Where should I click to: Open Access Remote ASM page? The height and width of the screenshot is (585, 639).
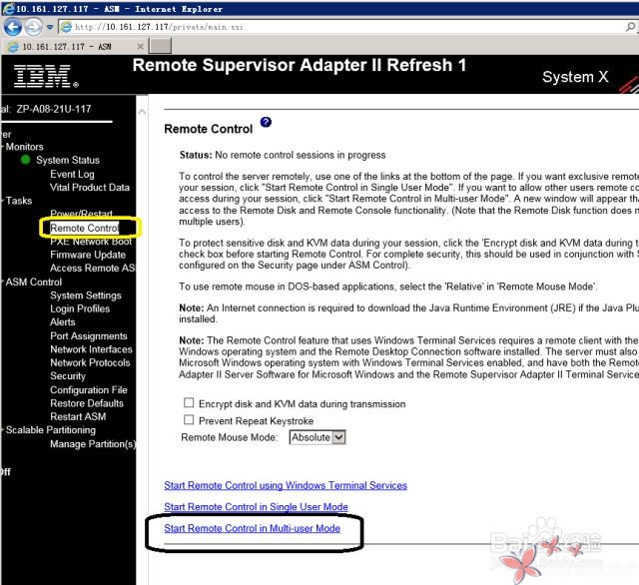coord(93,269)
